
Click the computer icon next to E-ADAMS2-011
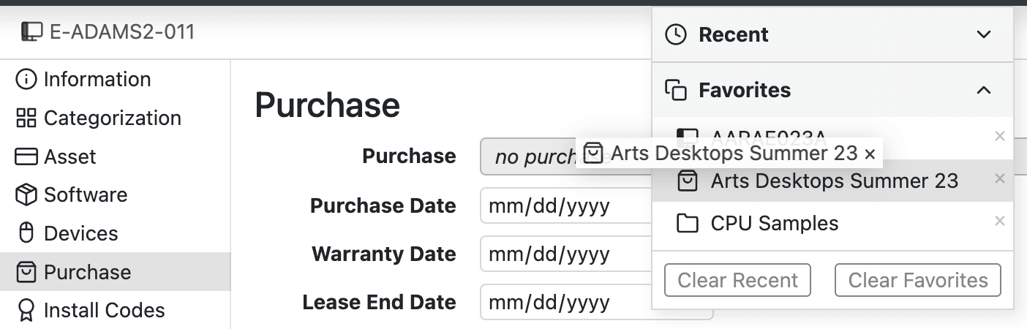coord(31,31)
